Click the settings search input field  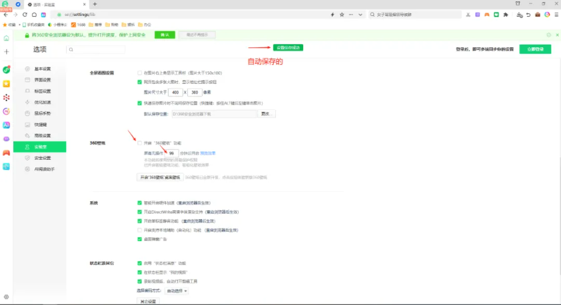click(96, 50)
